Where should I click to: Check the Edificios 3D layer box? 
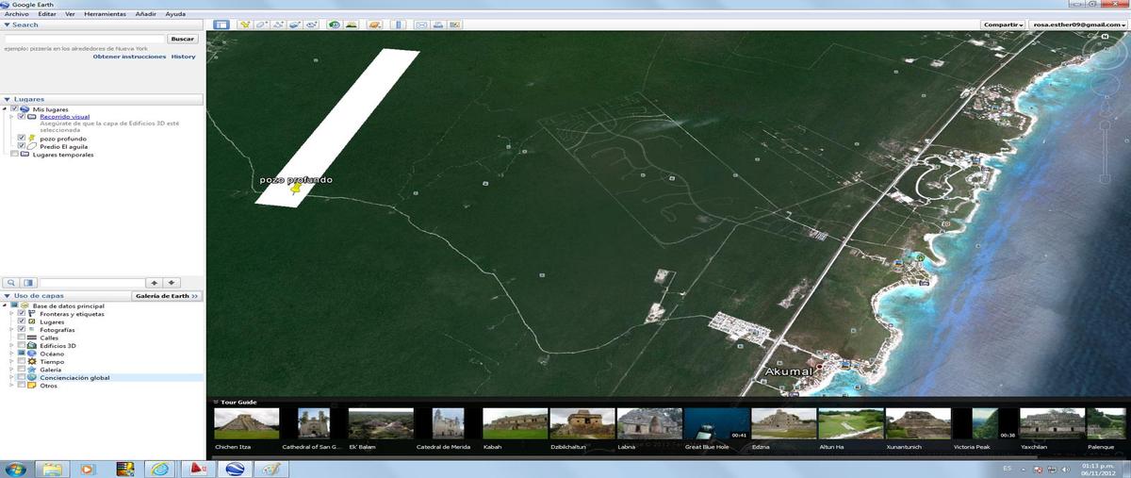click(x=22, y=346)
